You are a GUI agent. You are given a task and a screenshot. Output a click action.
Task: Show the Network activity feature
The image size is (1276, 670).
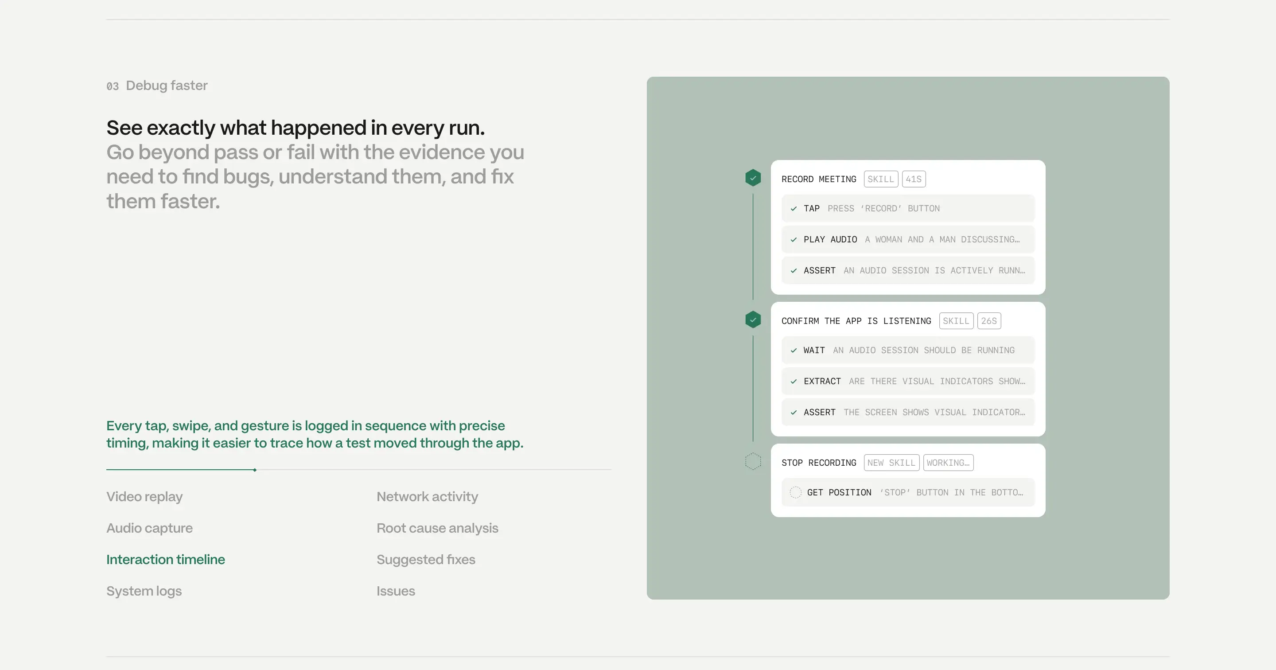427,497
